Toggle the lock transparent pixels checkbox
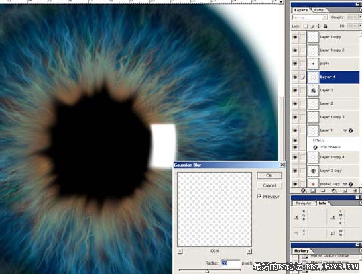This screenshot has width=362, height=274. point(306,26)
